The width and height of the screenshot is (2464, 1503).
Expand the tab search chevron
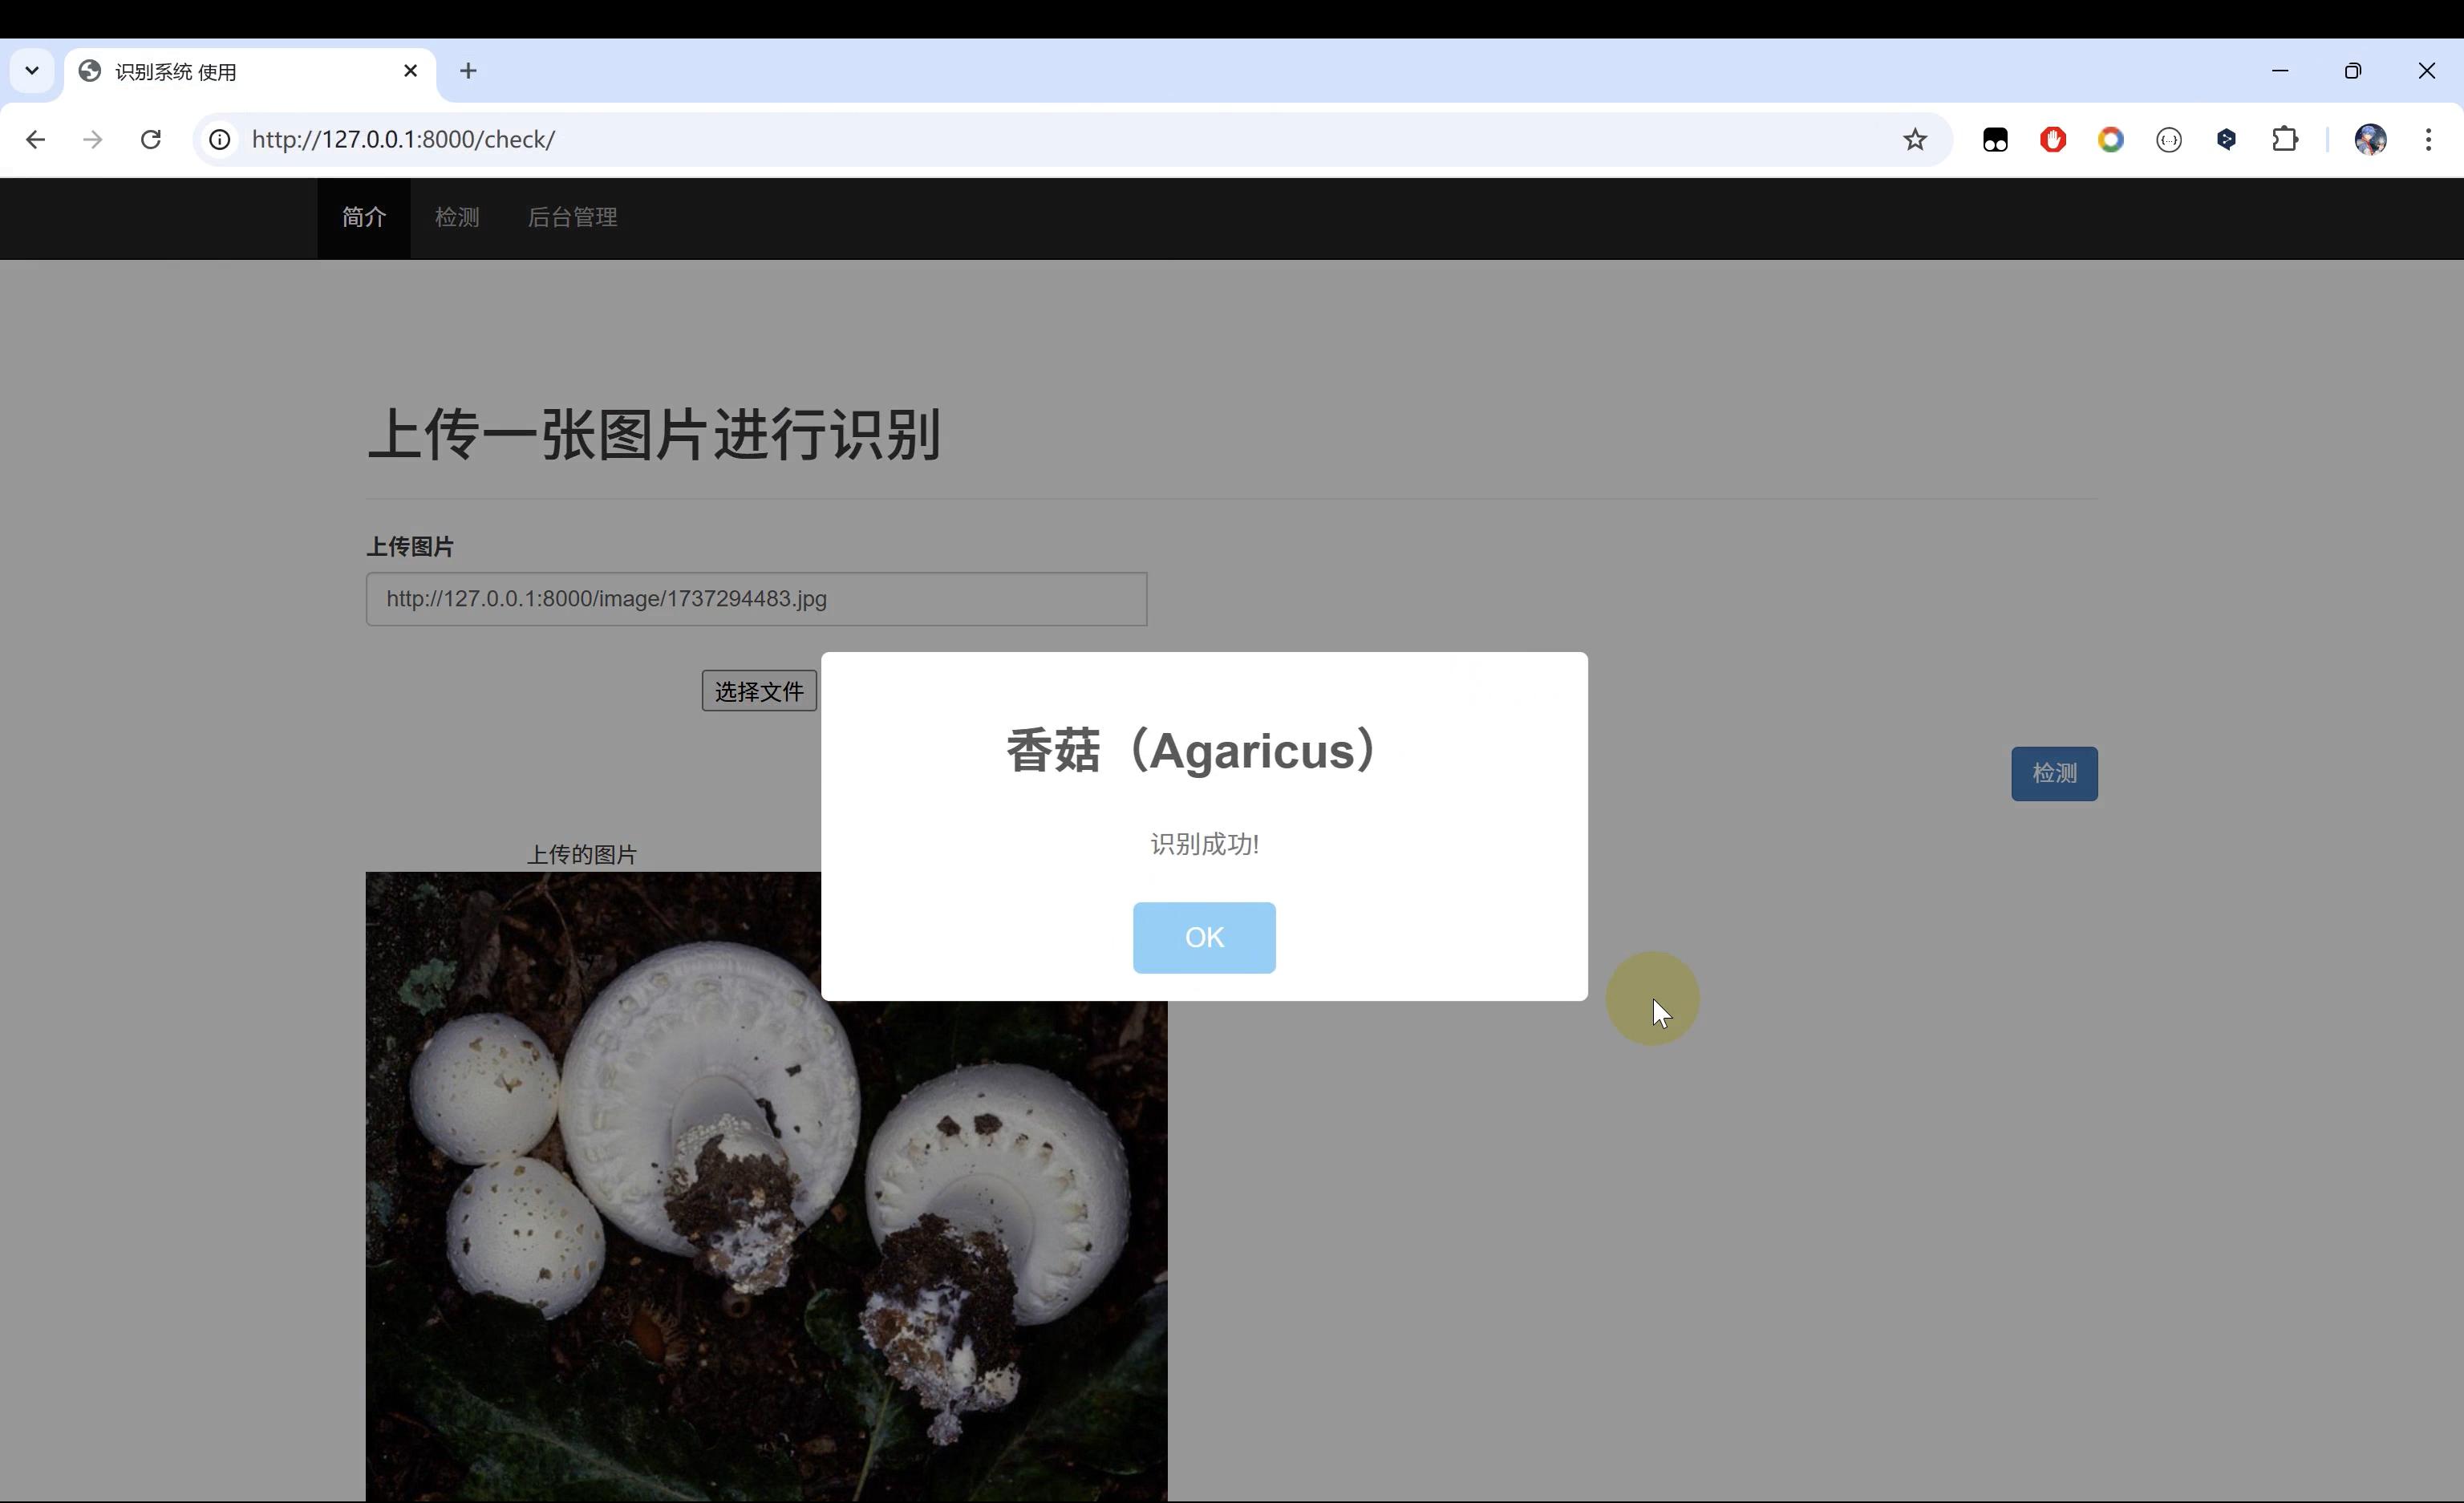pos(31,70)
